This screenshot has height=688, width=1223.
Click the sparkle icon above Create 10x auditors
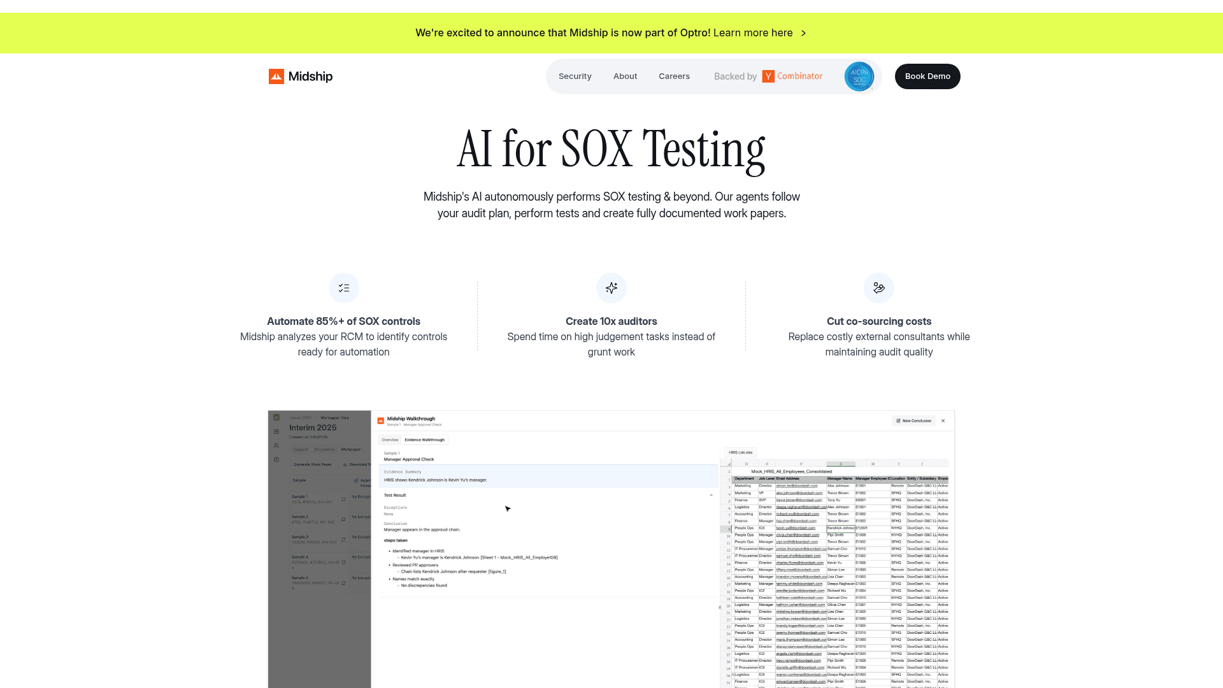(611, 289)
